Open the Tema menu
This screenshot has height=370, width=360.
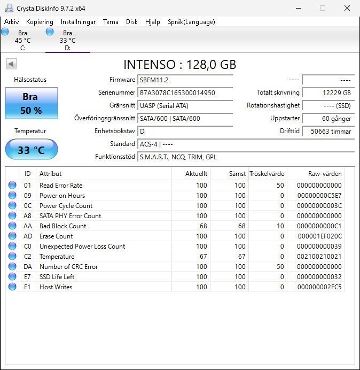[x=111, y=22]
